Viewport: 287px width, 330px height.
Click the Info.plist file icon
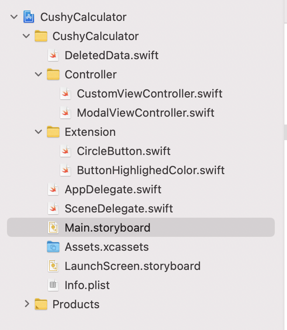[53, 285]
